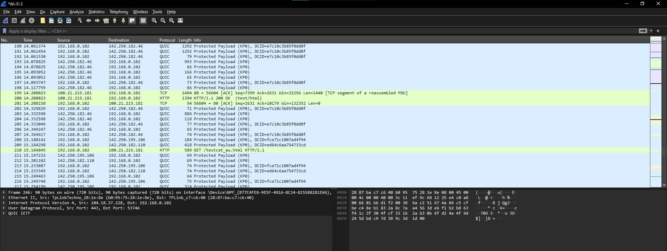
Task: Expand User Datagram Protocol row
Action: [x=4, y=208]
